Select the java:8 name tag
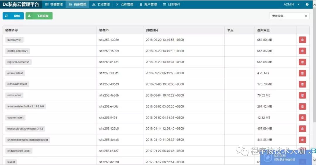Screen dimensions: 316x165 click(x=11, y=162)
